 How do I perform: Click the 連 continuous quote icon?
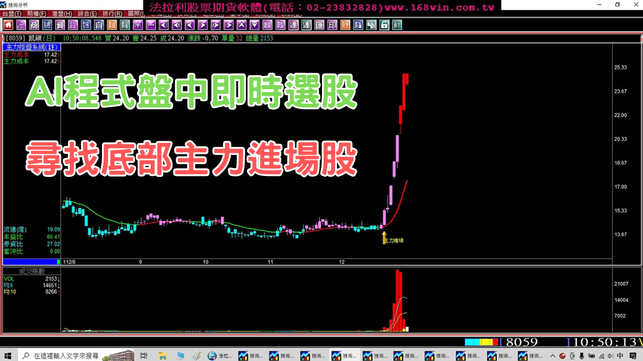[293, 25]
